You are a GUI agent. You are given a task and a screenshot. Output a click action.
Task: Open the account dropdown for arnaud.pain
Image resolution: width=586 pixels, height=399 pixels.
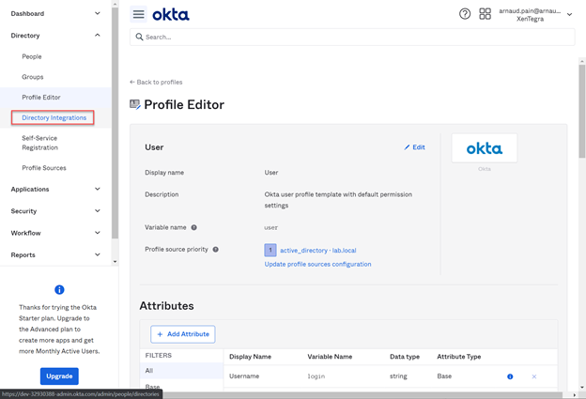point(569,14)
